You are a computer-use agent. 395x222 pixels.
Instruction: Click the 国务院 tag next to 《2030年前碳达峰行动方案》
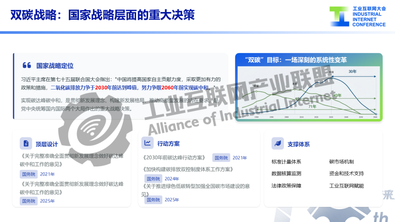tap(221, 158)
